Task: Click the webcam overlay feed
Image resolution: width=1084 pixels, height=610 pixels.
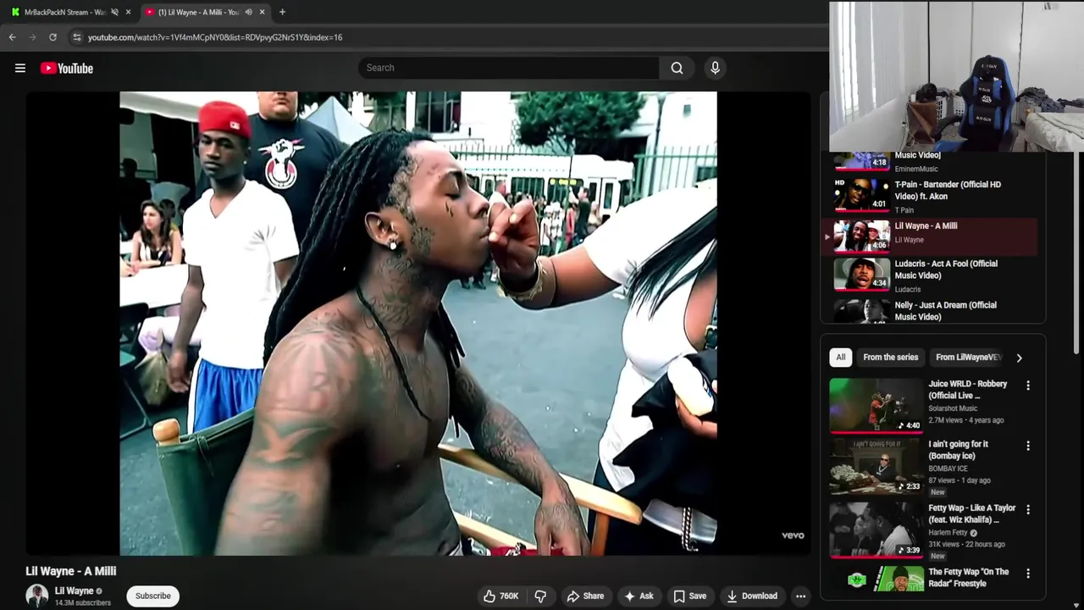Action: coord(956,76)
